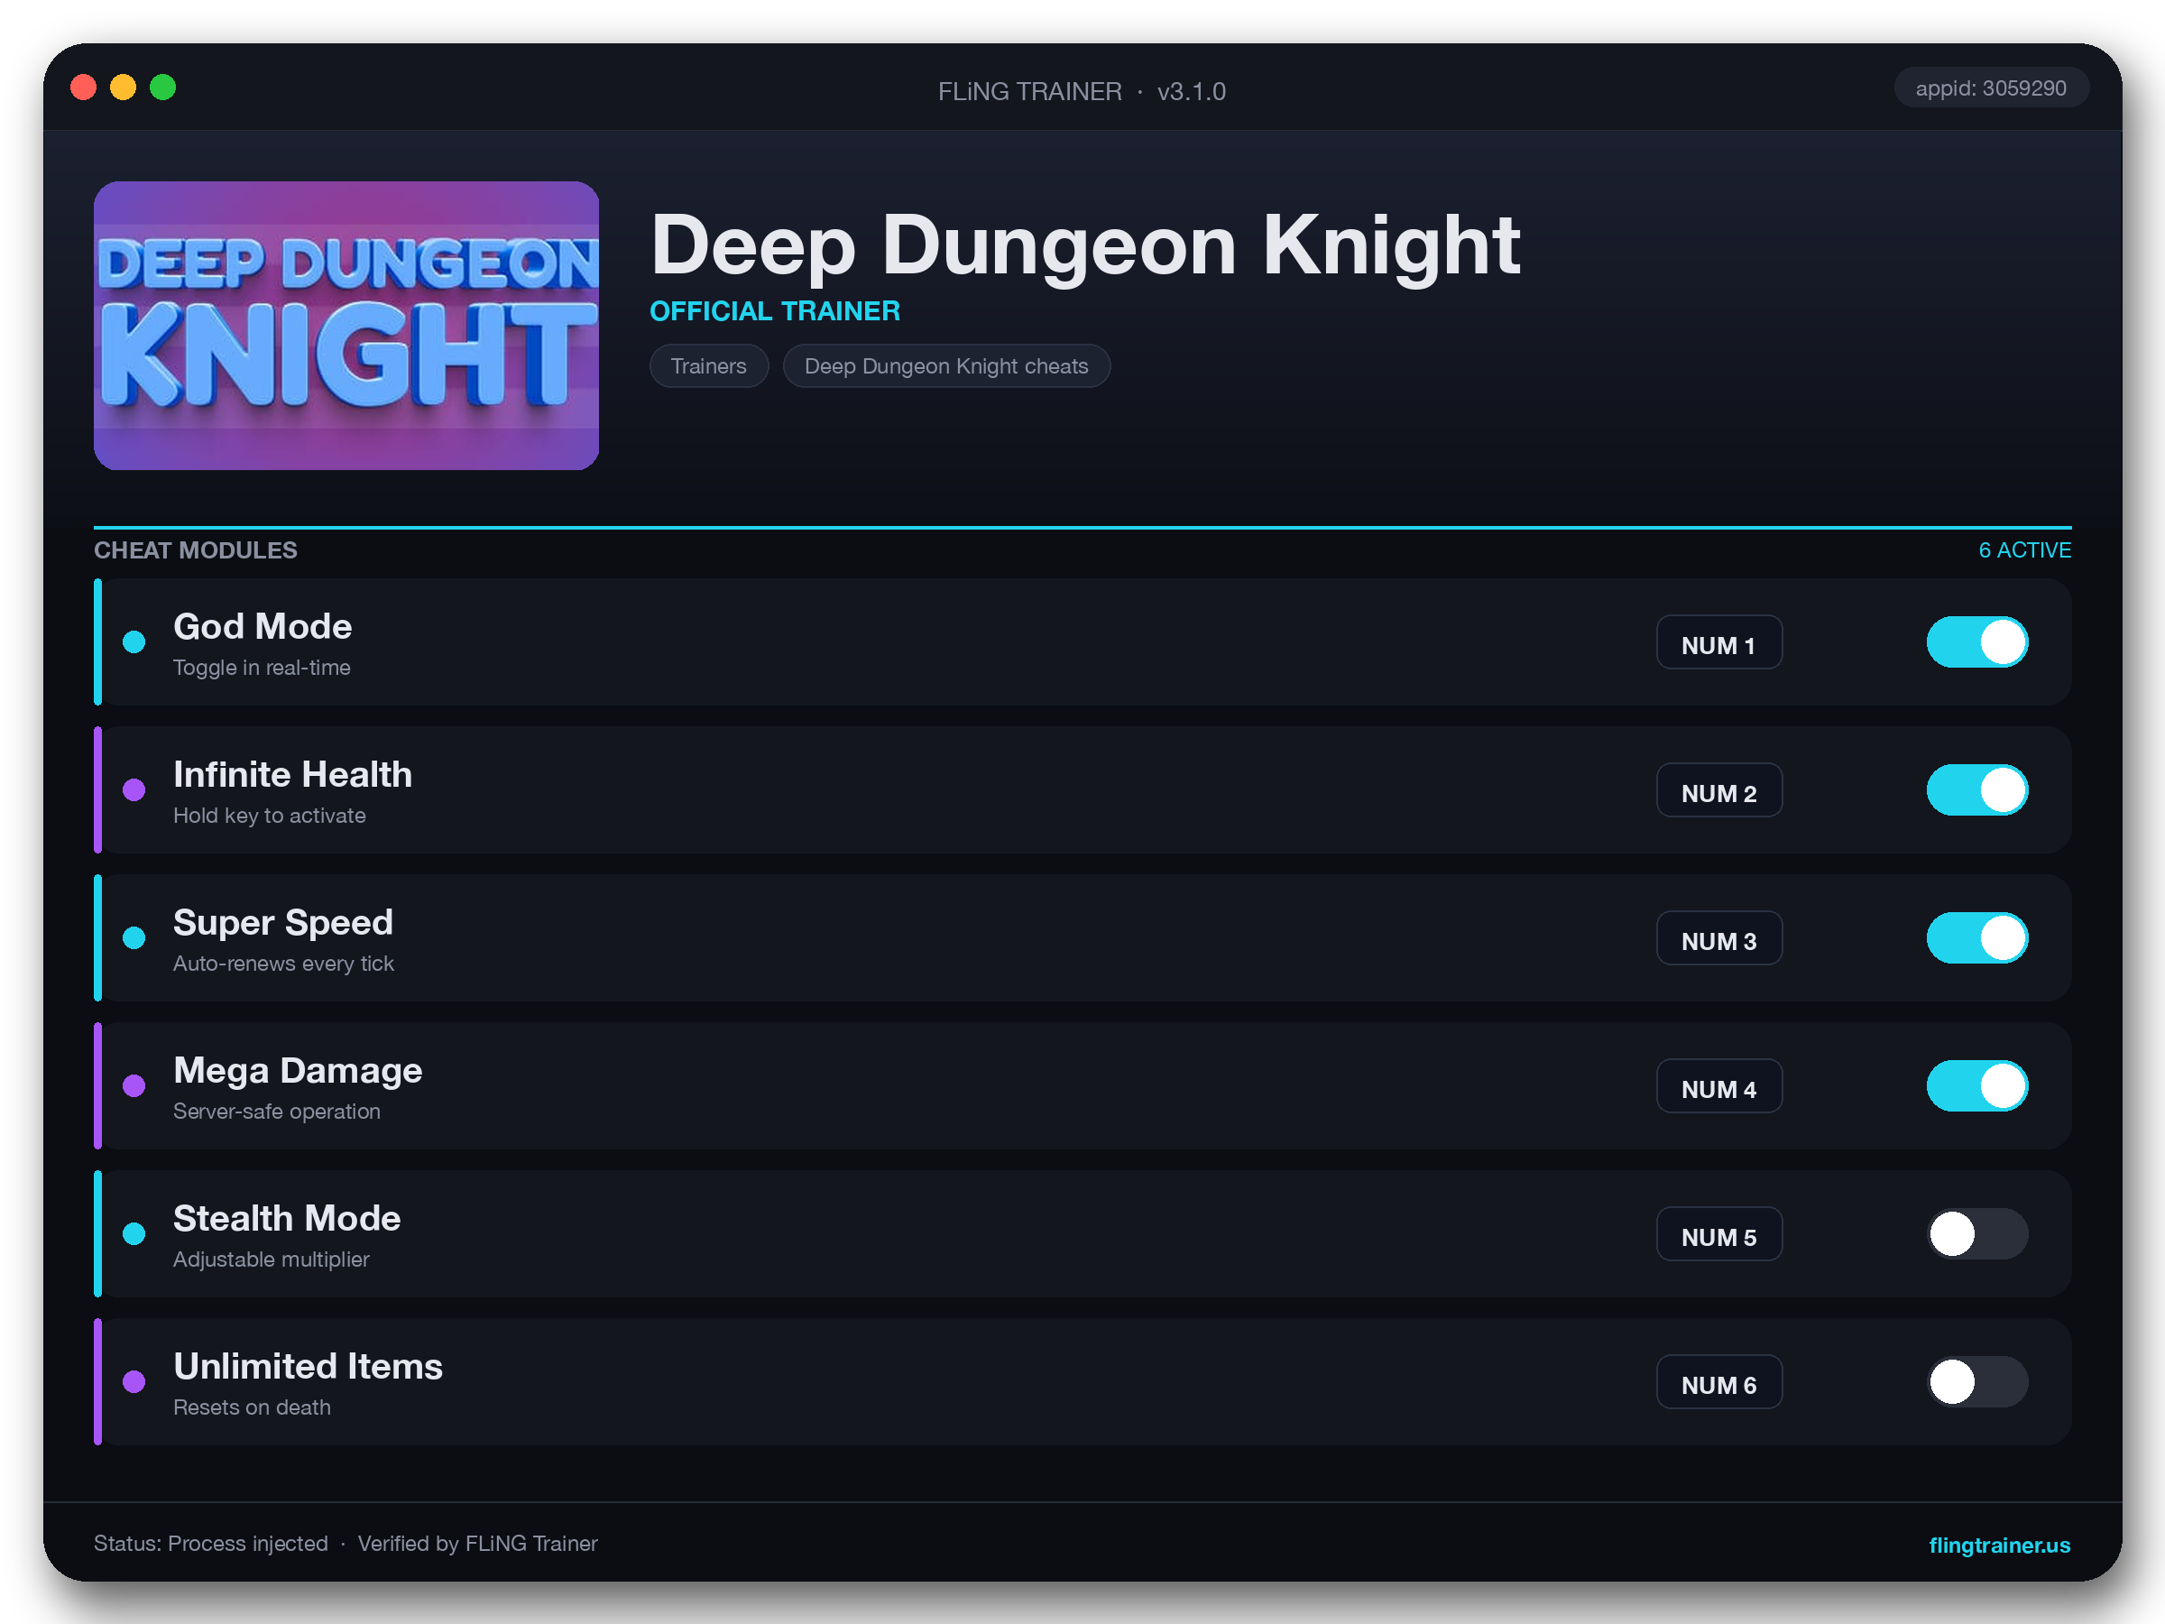Select the NUM 3 hotkey badge
This screenshot has height=1624, width=2165.
pyautogui.click(x=1718, y=937)
